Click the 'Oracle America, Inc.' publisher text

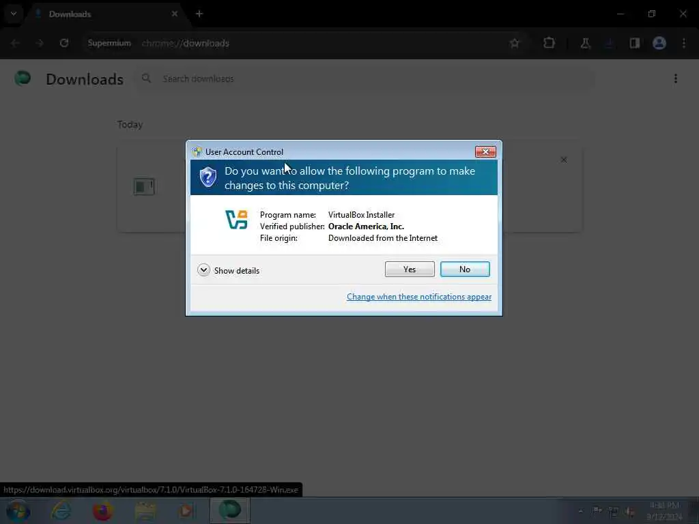[x=366, y=227]
